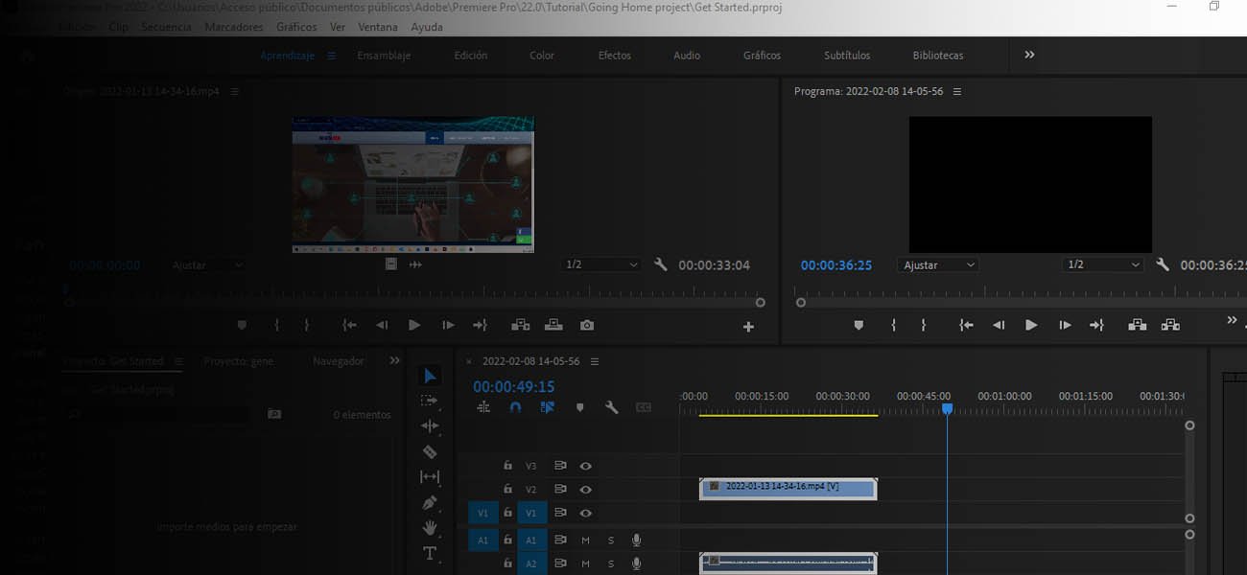1247x575 pixels.
Task: Select the Razor tool in the toolbar
Action: 430,451
